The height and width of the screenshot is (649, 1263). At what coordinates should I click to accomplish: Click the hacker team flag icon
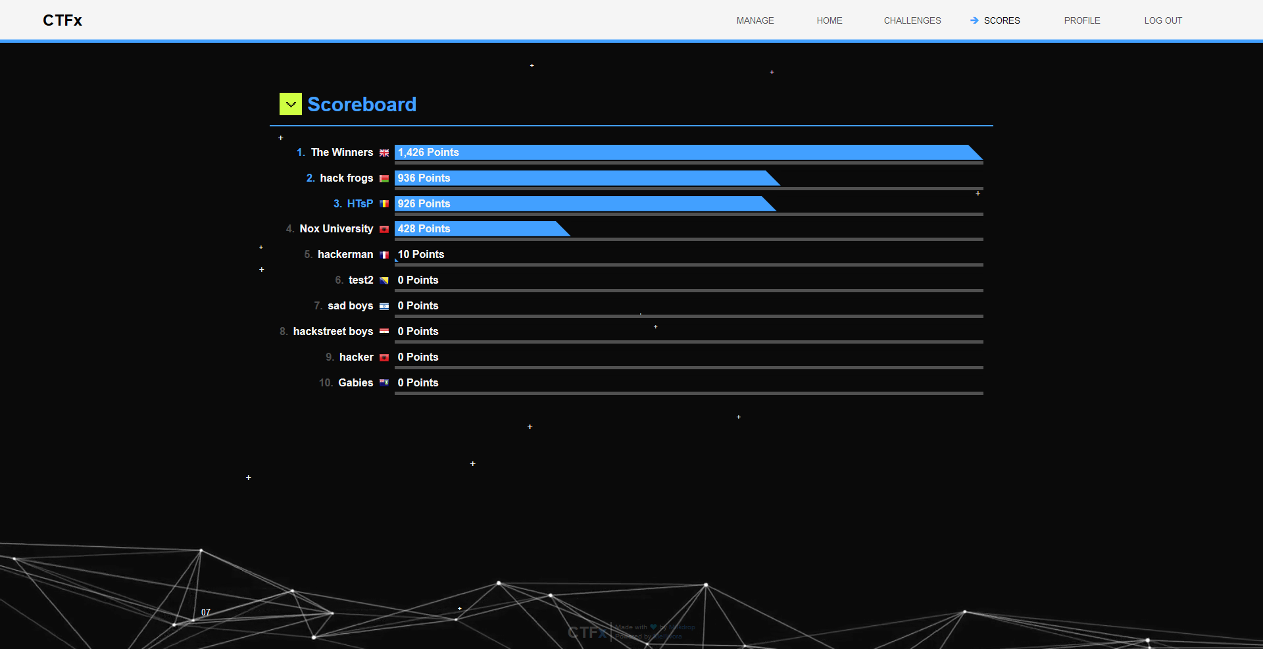384,357
